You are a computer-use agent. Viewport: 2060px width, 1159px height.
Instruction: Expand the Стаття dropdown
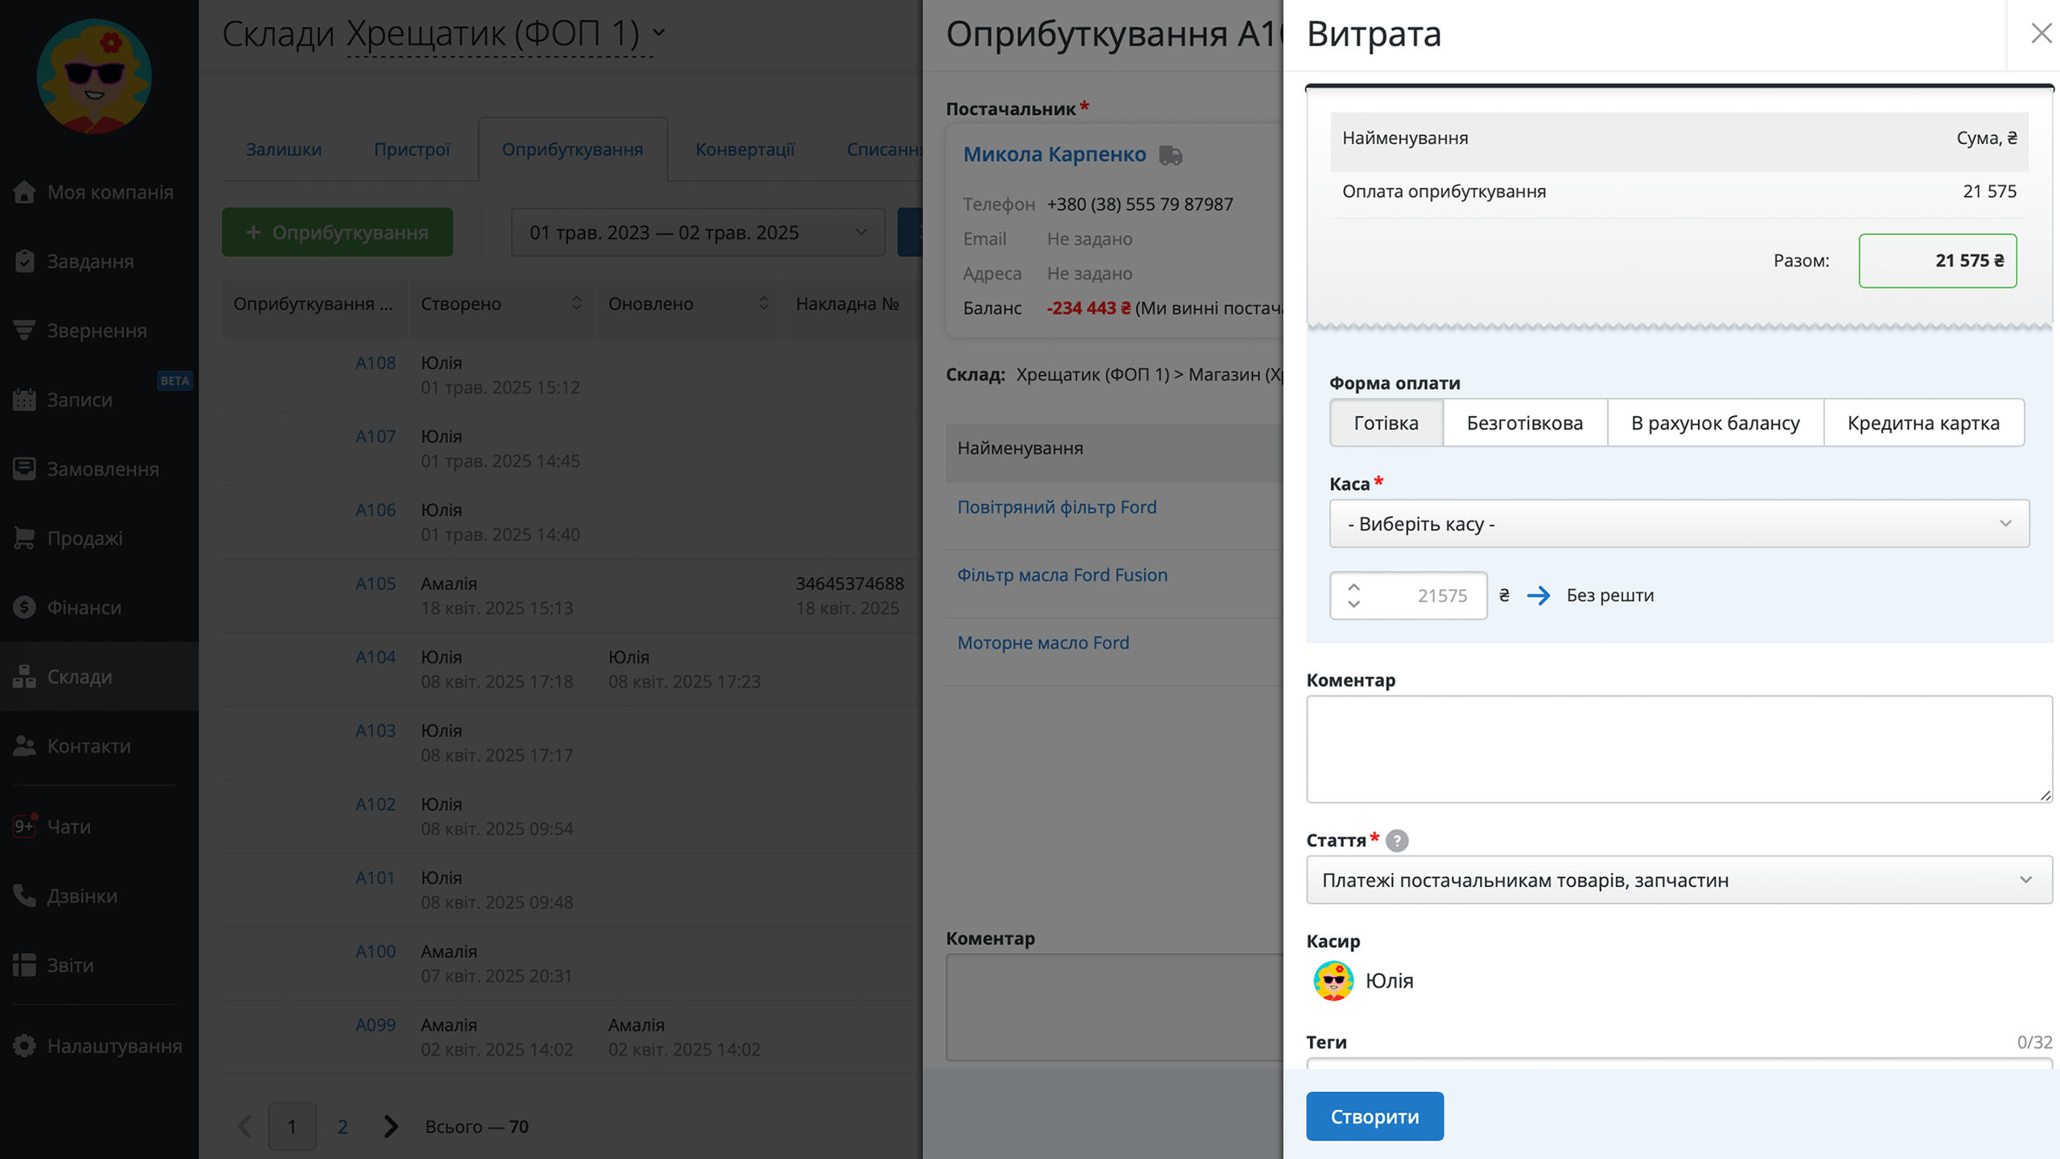click(x=1679, y=880)
